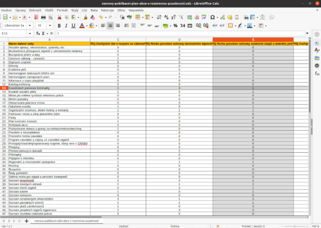321x228 pixels.
Task: Click the Cut scissors icon
Action: (x=59, y=18)
